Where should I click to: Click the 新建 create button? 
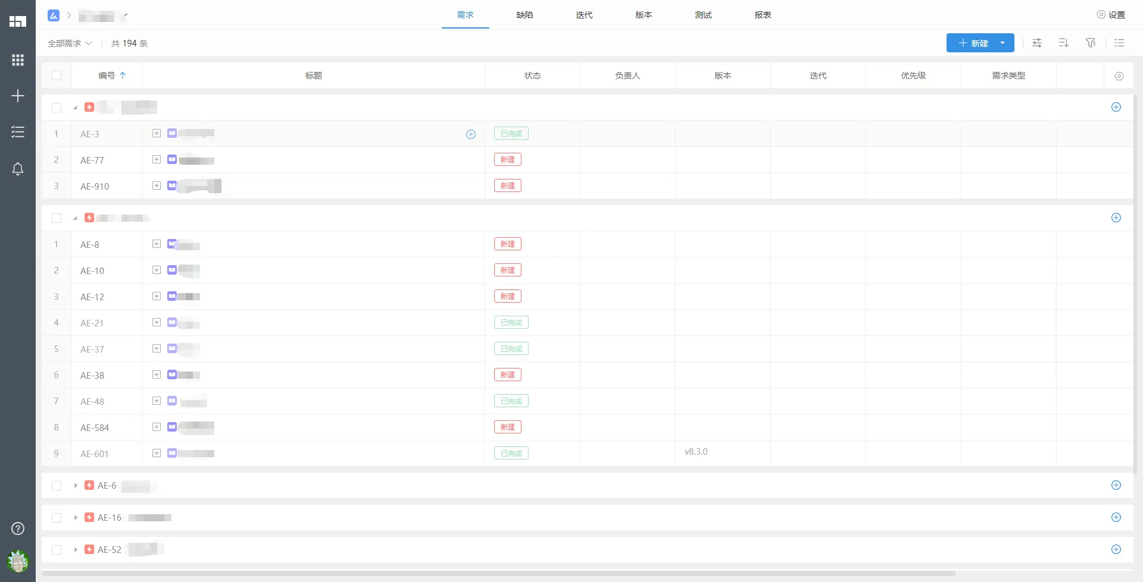tap(973, 43)
